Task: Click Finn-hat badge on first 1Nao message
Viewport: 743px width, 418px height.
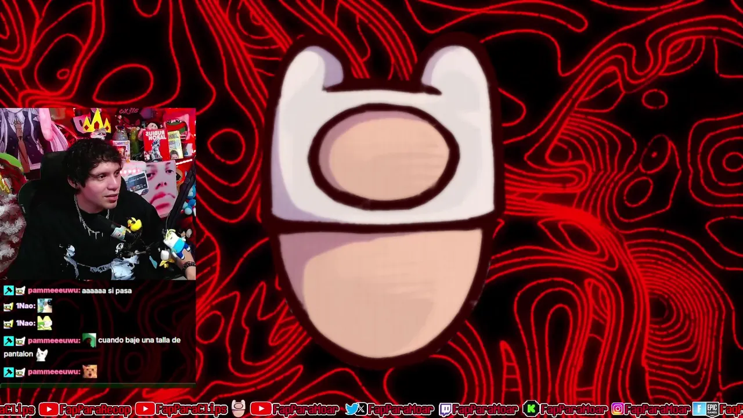Action: tap(8, 307)
